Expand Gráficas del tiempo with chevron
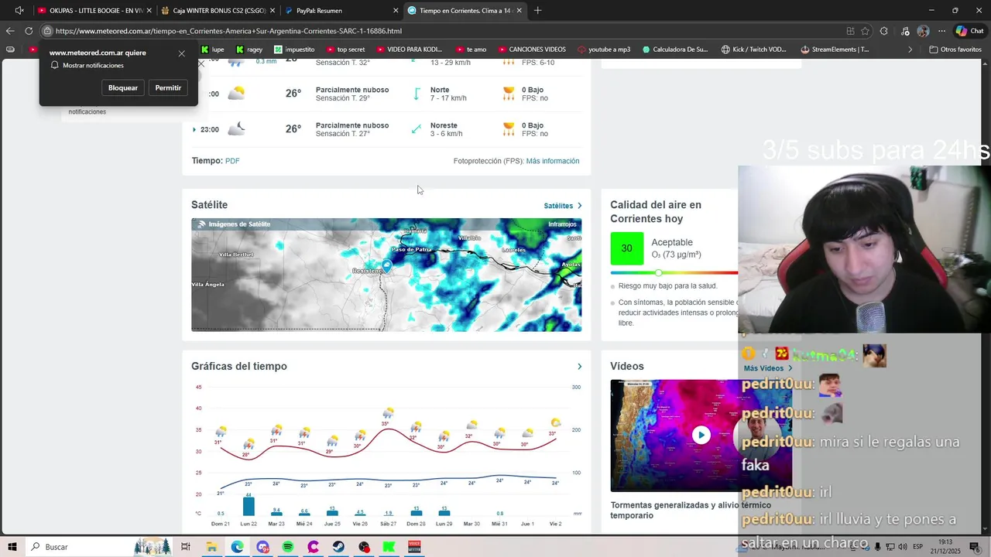This screenshot has width=991, height=557. click(x=579, y=367)
